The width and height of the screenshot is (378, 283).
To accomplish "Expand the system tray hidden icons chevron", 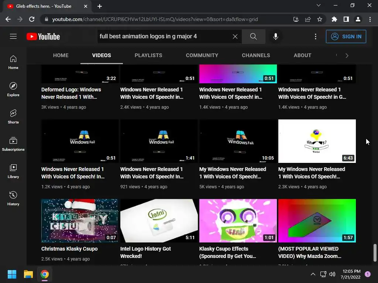I will click(313, 274).
